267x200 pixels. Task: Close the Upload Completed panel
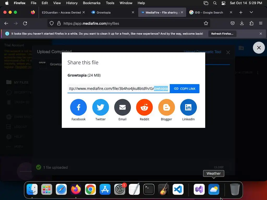[x=228, y=52]
